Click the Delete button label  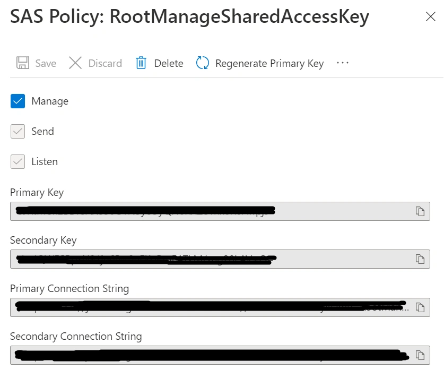pos(169,63)
